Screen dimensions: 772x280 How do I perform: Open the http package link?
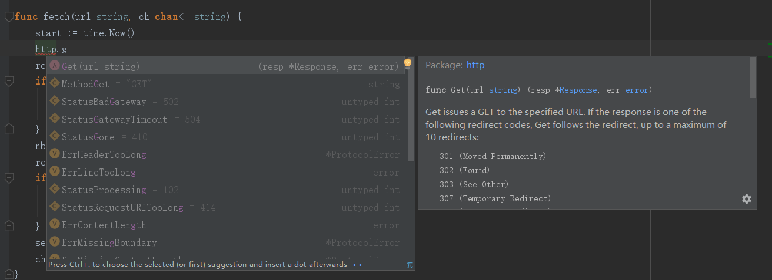pos(475,65)
